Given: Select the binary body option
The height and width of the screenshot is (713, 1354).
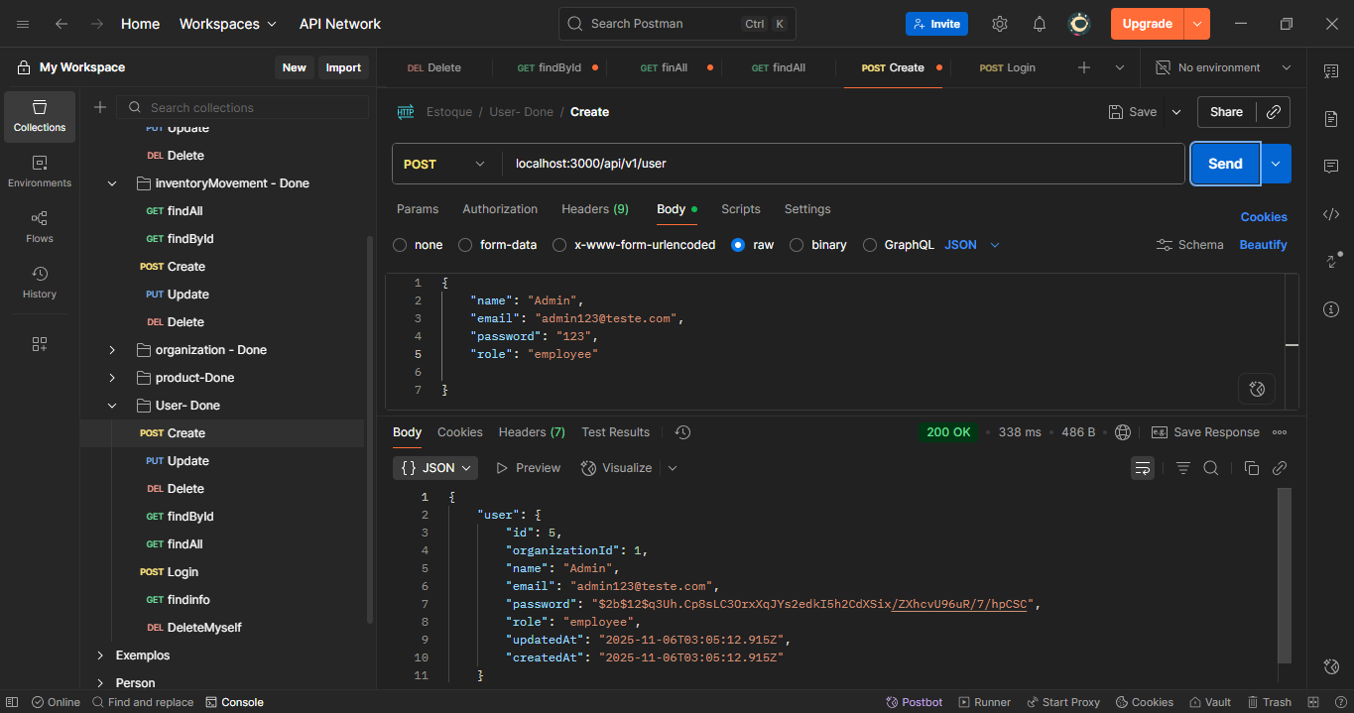Looking at the screenshot, I should (x=797, y=245).
